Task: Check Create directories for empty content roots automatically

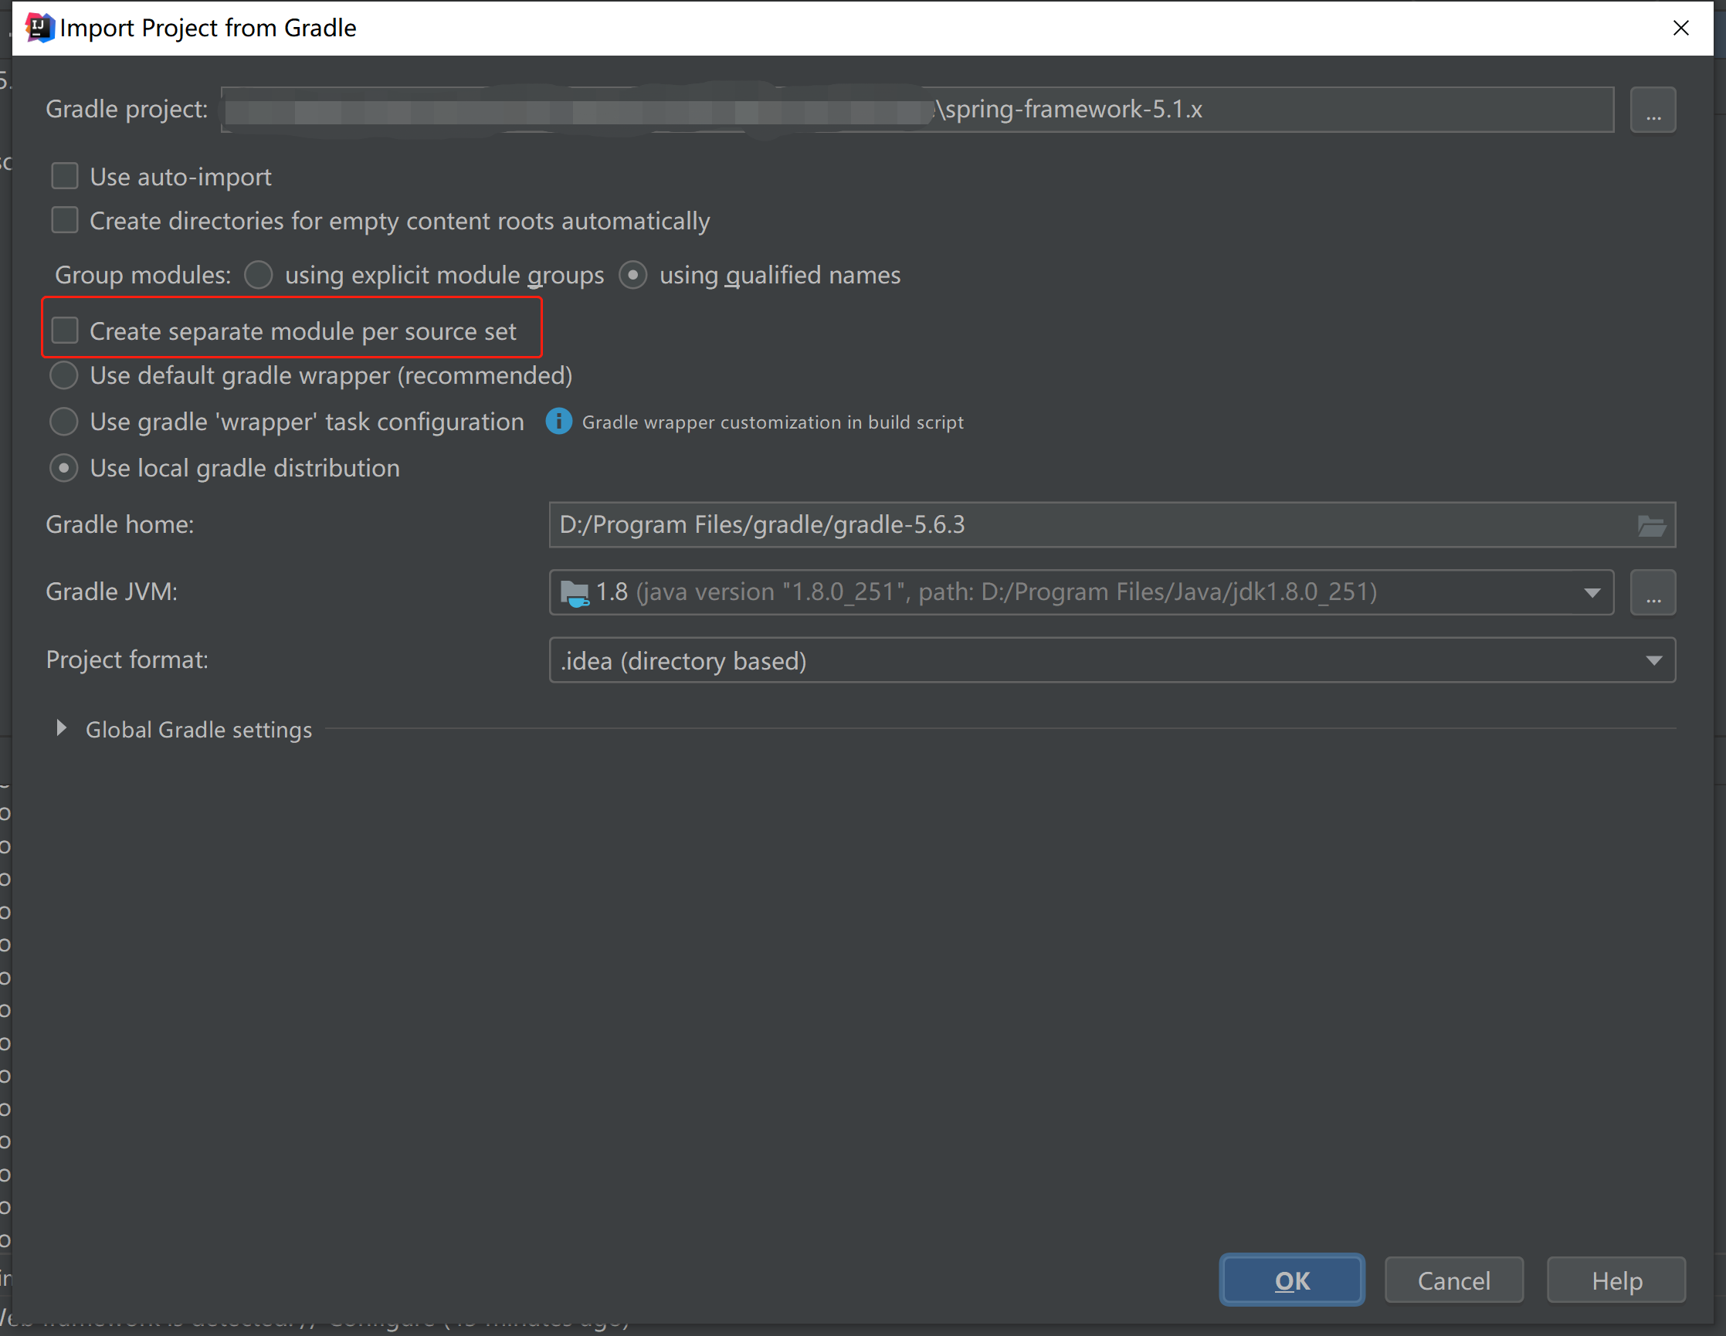Action: (x=65, y=220)
